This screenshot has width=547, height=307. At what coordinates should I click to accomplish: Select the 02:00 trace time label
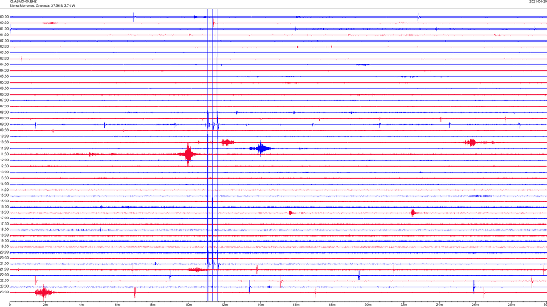[4, 41]
